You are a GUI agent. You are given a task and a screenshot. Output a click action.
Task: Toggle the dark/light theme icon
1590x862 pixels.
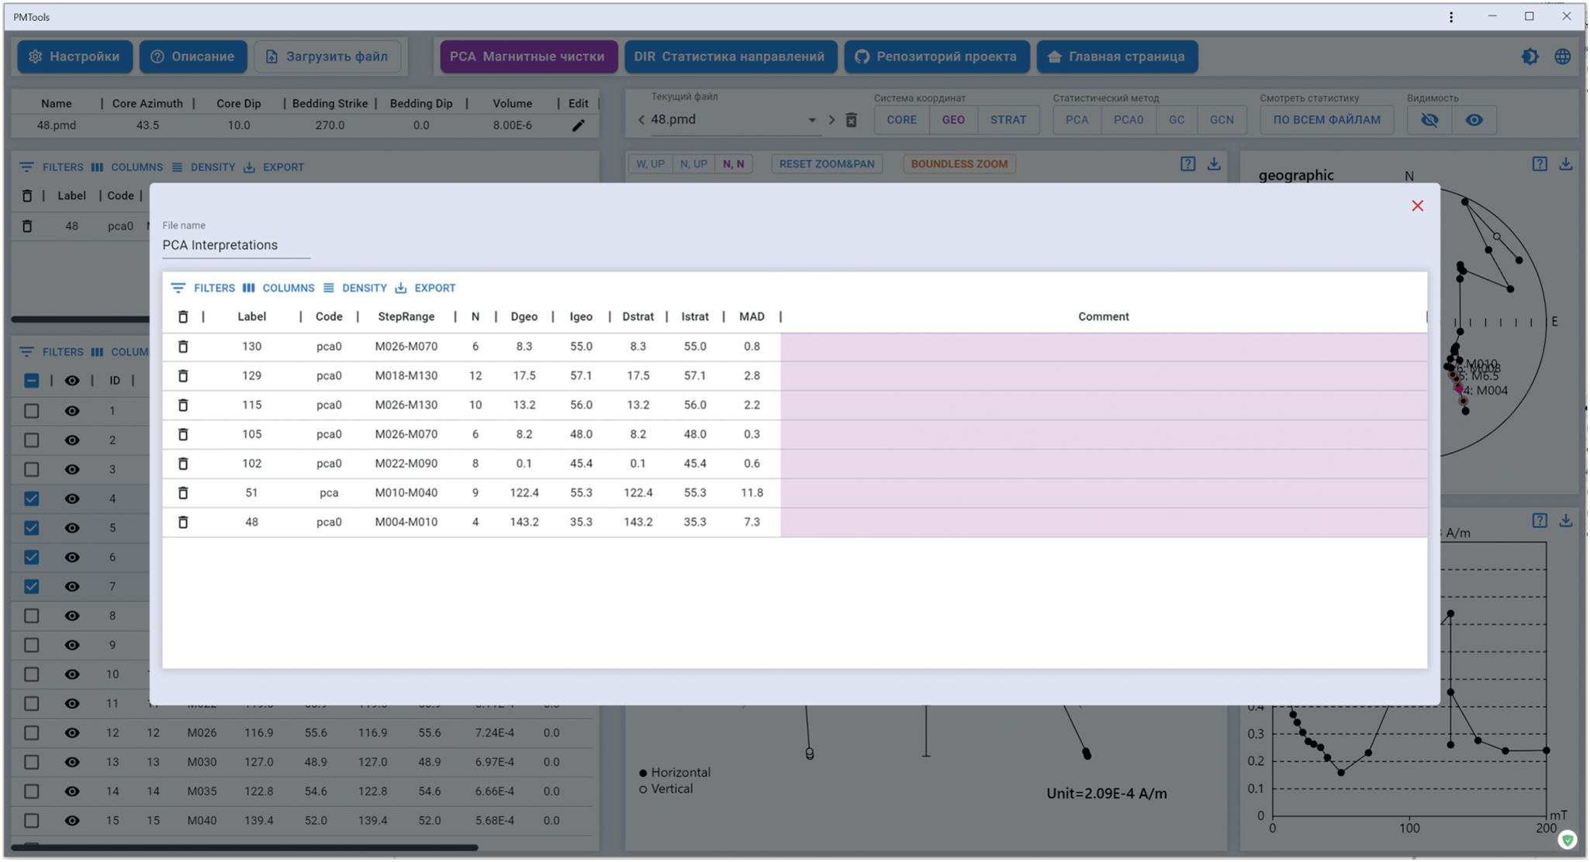[x=1530, y=57]
